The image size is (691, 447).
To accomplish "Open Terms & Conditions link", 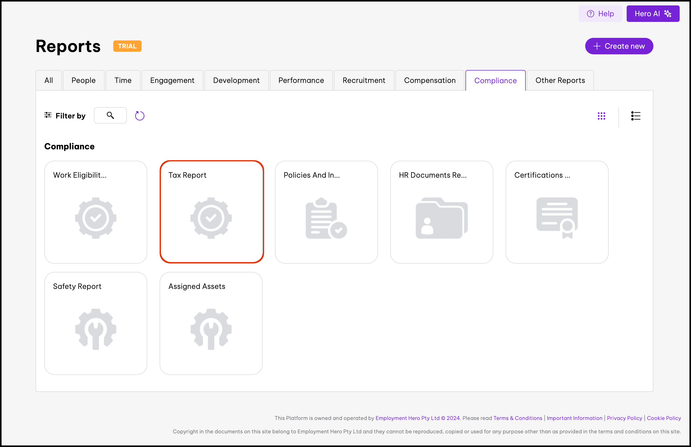I will 517,418.
